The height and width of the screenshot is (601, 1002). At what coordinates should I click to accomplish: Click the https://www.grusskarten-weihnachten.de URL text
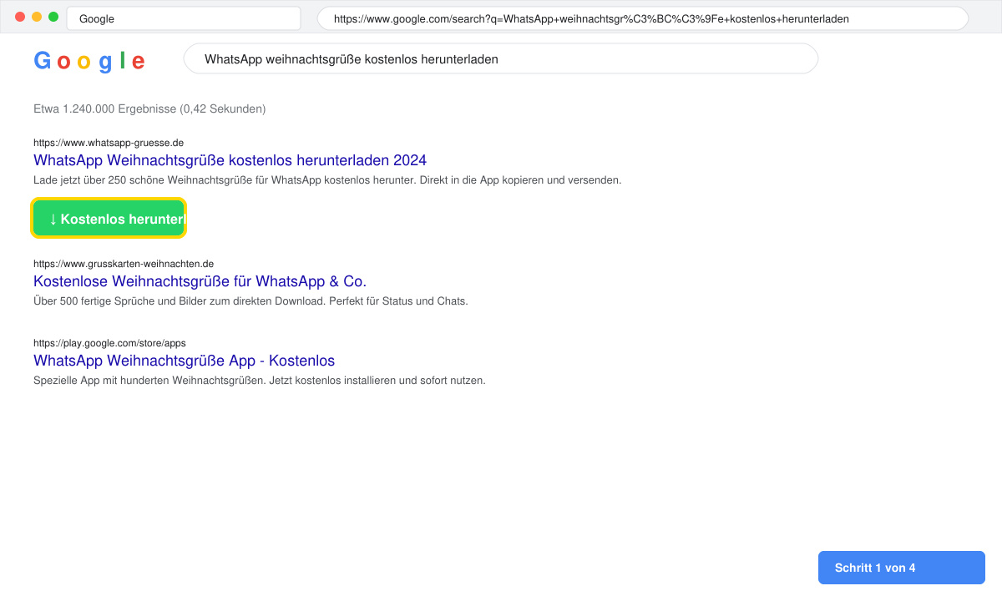124,264
